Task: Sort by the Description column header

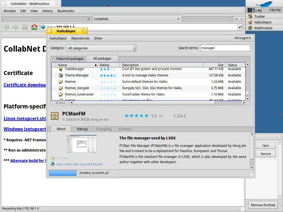Action: coord(161,65)
